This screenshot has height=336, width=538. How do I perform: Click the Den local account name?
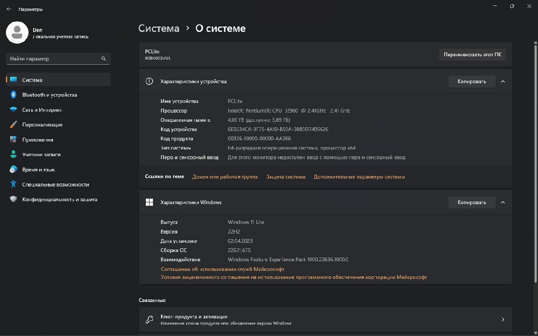[x=37, y=30]
